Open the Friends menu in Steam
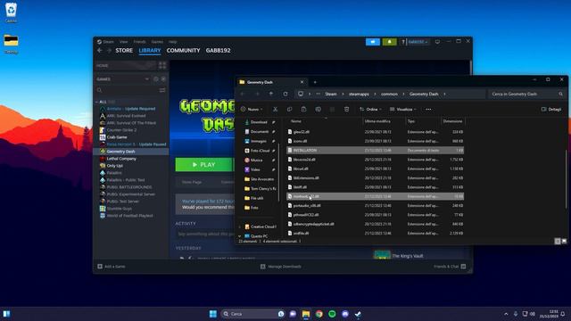The width and height of the screenshot is (571, 321). tap(139, 42)
